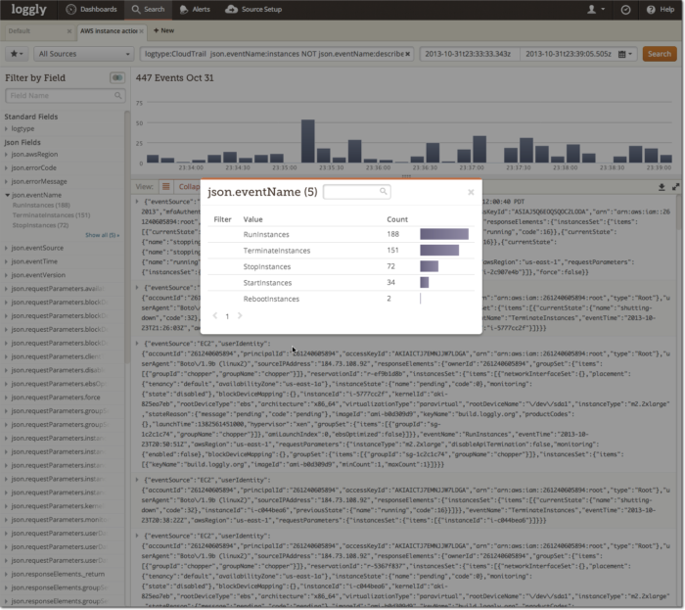The image size is (685, 610).
Task: Expand the All Sources dropdown
Action: click(x=81, y=54)
